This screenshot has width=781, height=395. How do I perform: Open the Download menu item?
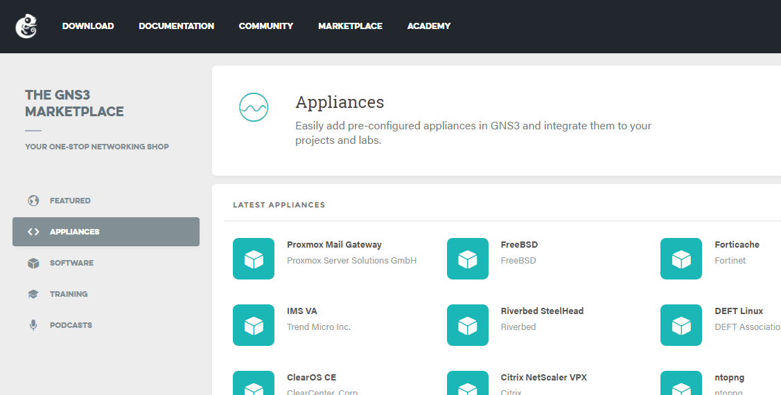(x=88, y=26)
